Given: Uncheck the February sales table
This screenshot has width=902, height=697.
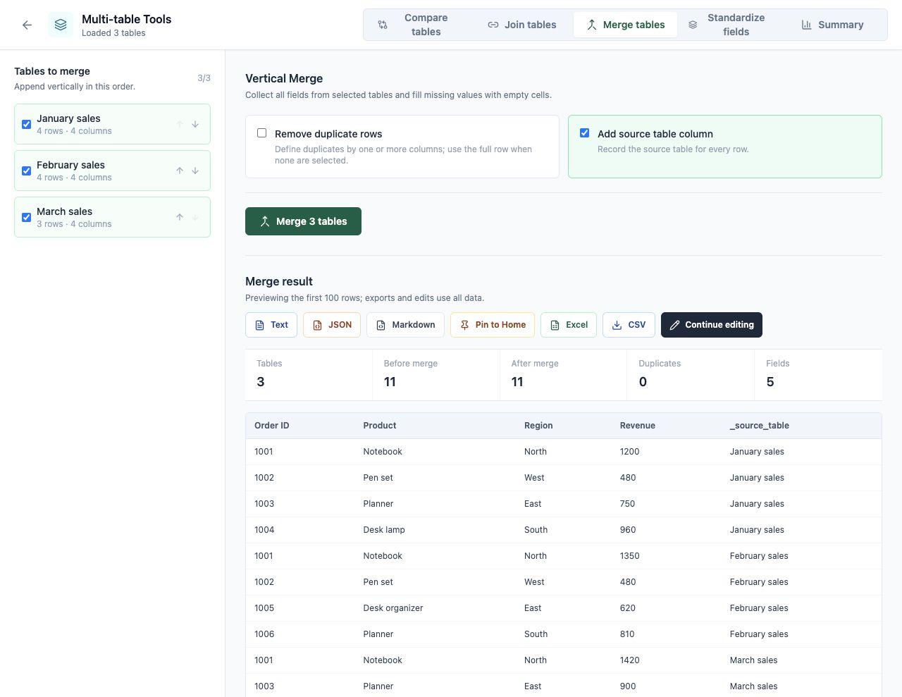Looking at the screenshot, I should (x=26, y=171).
